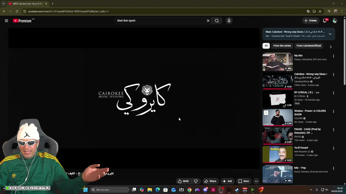Open Discord from taskbar
Image resolution: width=346 pixels, height=194 pixels.
[205, 190]
